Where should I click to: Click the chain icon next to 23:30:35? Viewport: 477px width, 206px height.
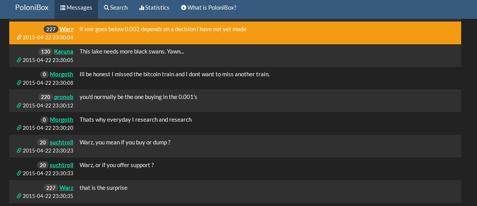pos(19,196)
